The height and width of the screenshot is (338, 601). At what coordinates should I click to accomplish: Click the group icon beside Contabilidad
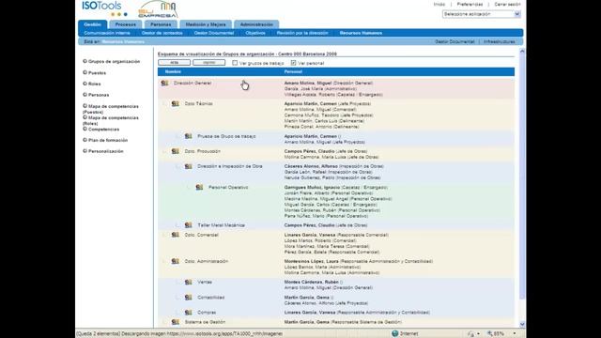click(x=189, y=297)
